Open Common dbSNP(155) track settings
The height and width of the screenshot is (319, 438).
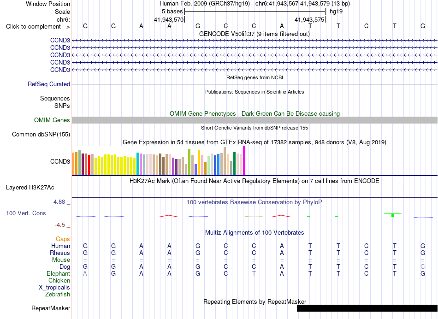coord(41,134)
